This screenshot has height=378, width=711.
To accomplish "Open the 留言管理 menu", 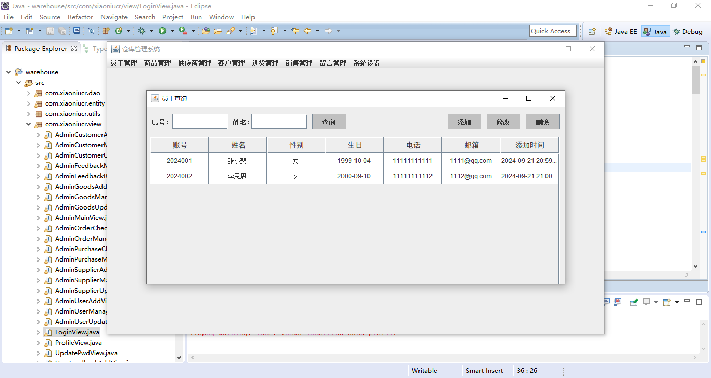I will coord(333,63).
